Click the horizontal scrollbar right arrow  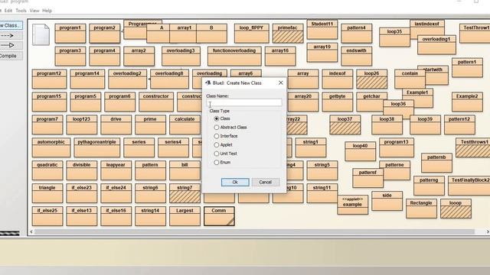[x=488, y=231]
